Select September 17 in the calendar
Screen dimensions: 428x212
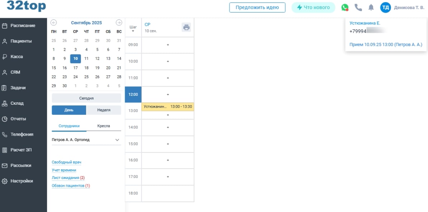click(75, 68)
